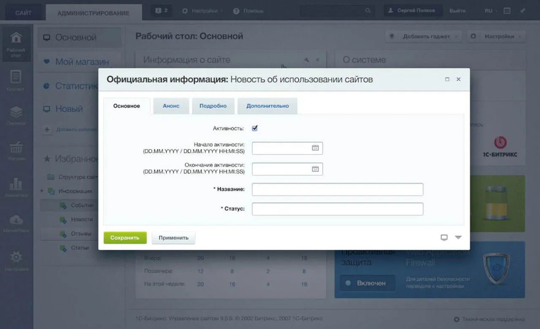The height and width of the screenshot is (329, 540).
Task: Click calendar icon for Начало активности
Action: point(315,148)
